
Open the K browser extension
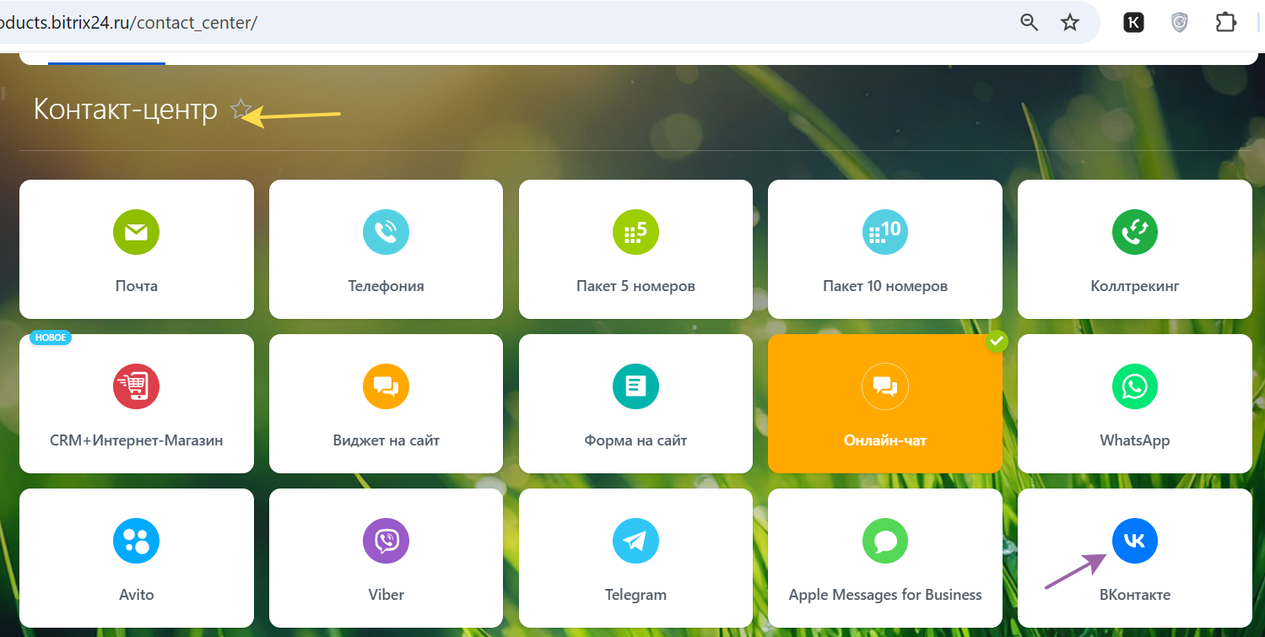point(1133,23)
